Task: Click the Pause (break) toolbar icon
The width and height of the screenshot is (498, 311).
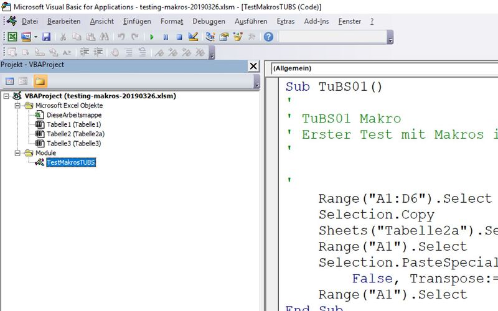Action: (x=165, y=37)
